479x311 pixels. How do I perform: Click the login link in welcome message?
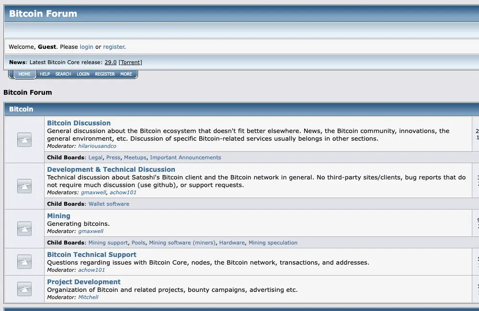click(x=86, y=47)
